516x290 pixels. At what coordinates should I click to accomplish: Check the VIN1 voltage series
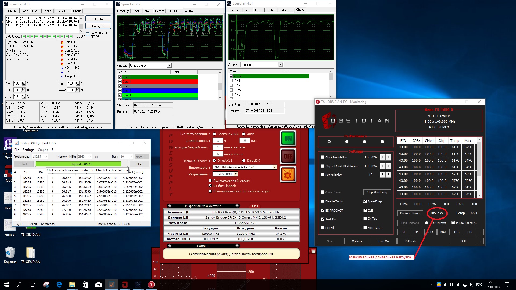pyautogui.click(x=231, y=81)
